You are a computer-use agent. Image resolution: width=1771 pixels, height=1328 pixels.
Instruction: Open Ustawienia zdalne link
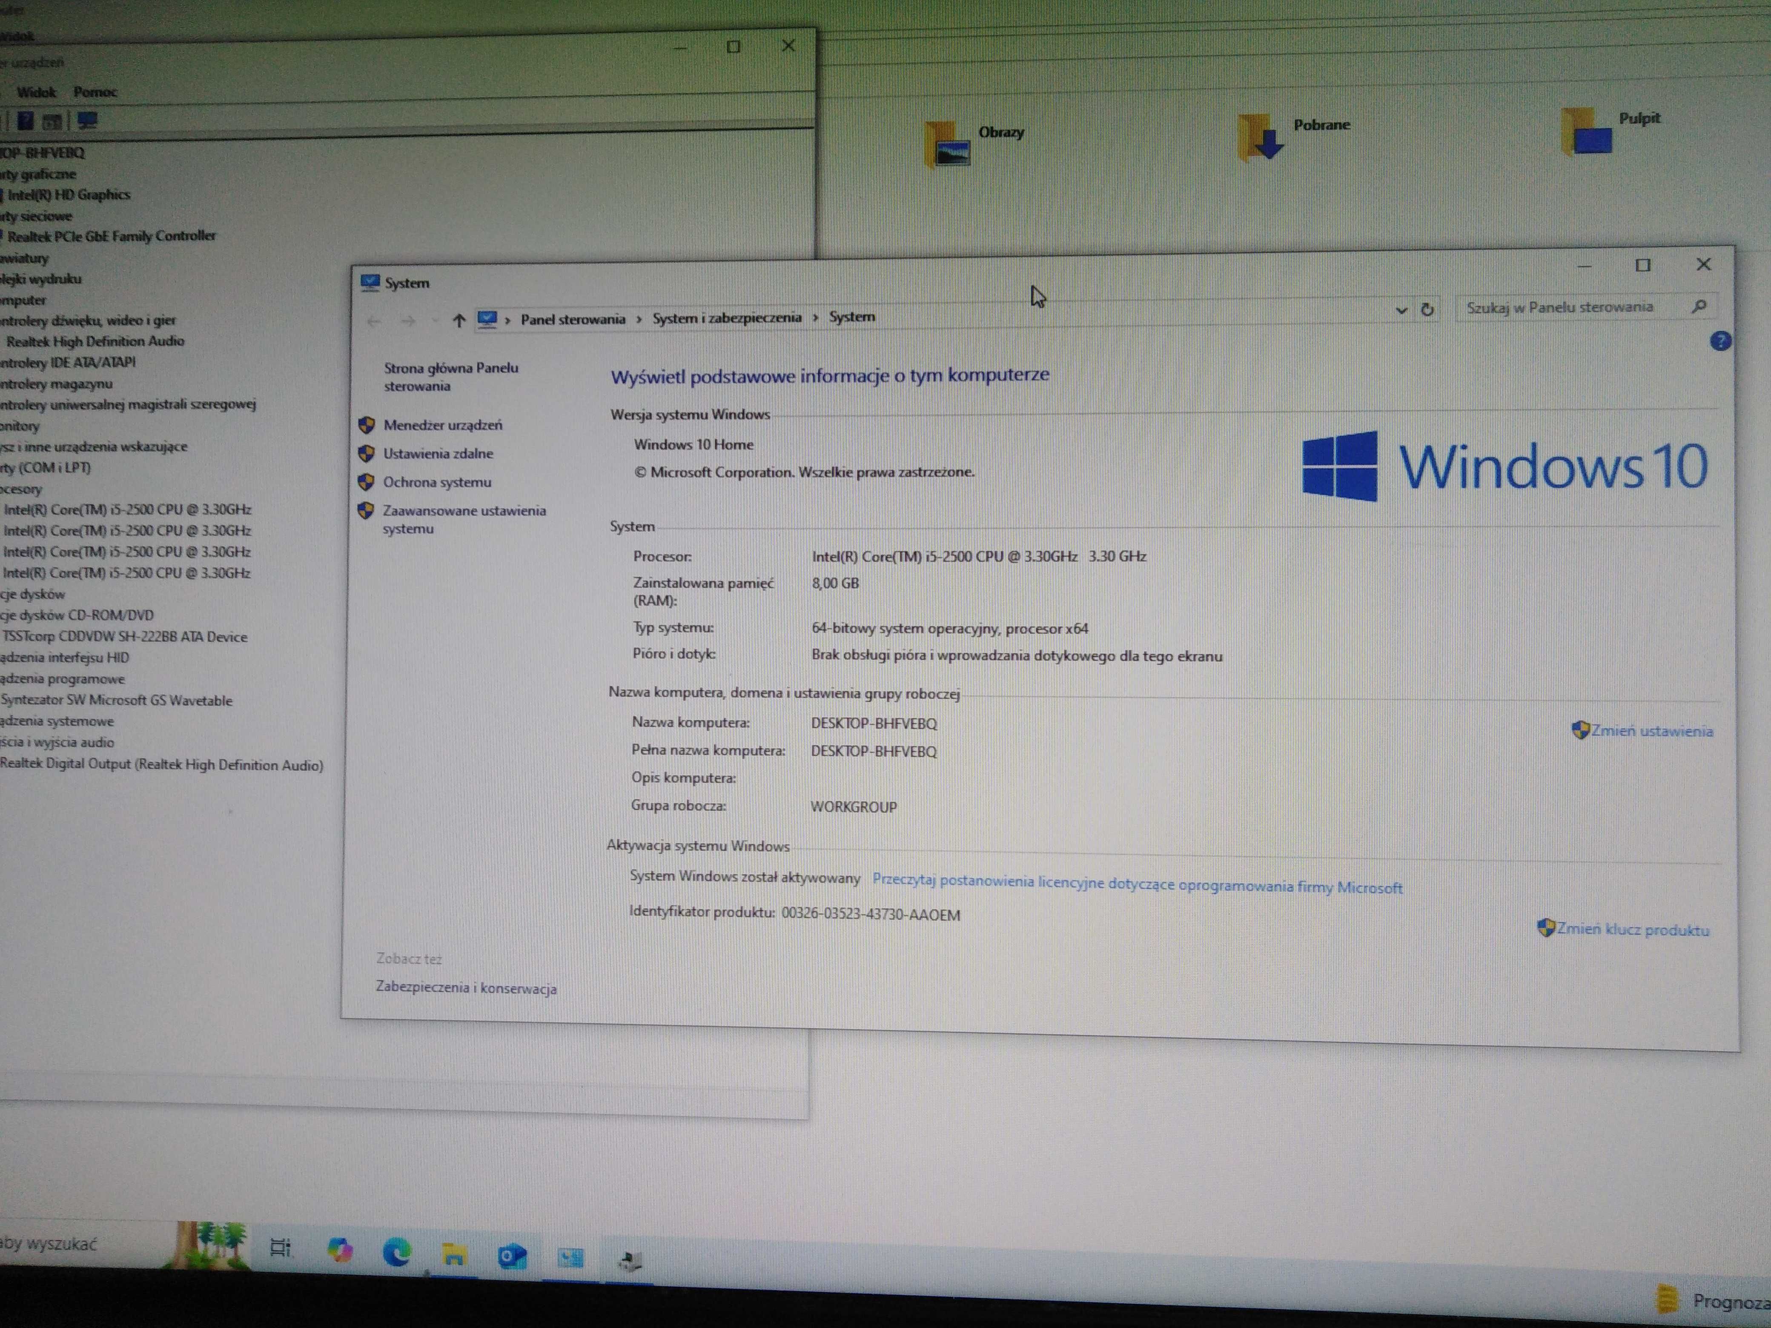click(x=438, y=453)
